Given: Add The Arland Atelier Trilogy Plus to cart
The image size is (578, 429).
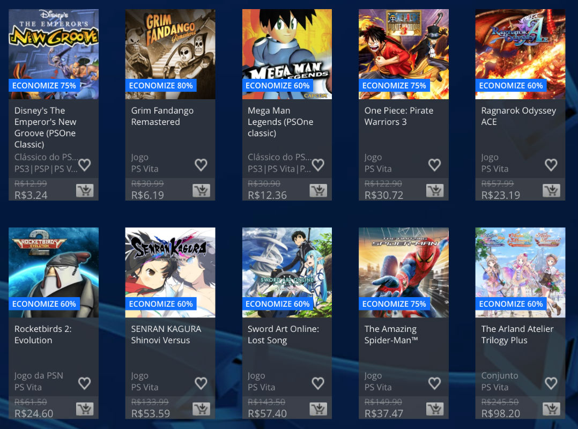Looking at the screenshot, I should (x=551, y=409).
